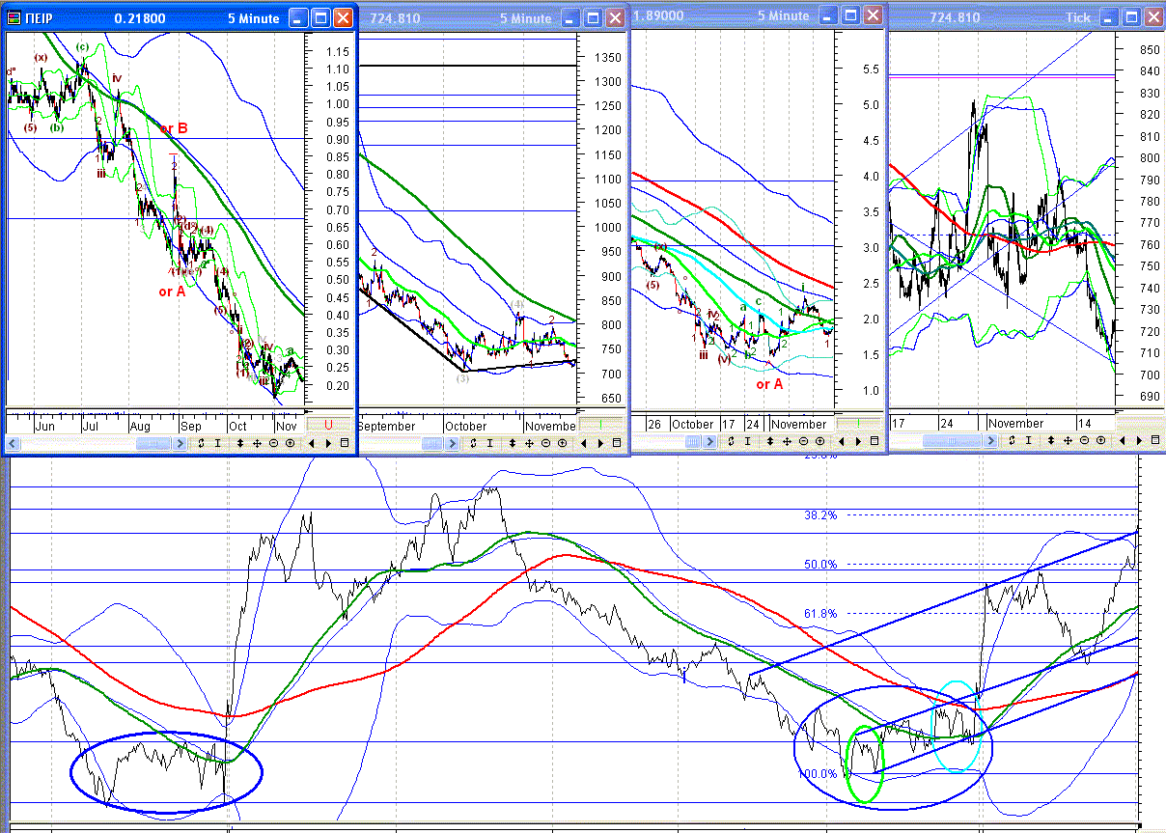Image resolution: width=1166 pixels, height=833 pixels.
Task: Click vertical scale arrows in 1.89000 window
Action: pos(769,441)
